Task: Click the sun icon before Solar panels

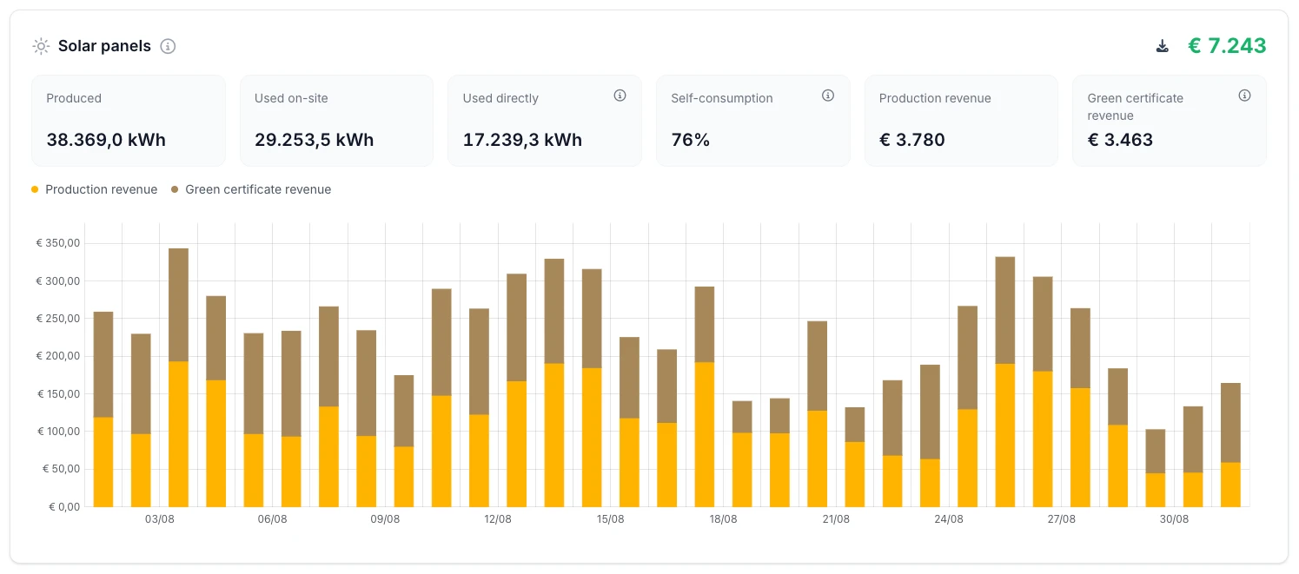Action: (41, 46)
